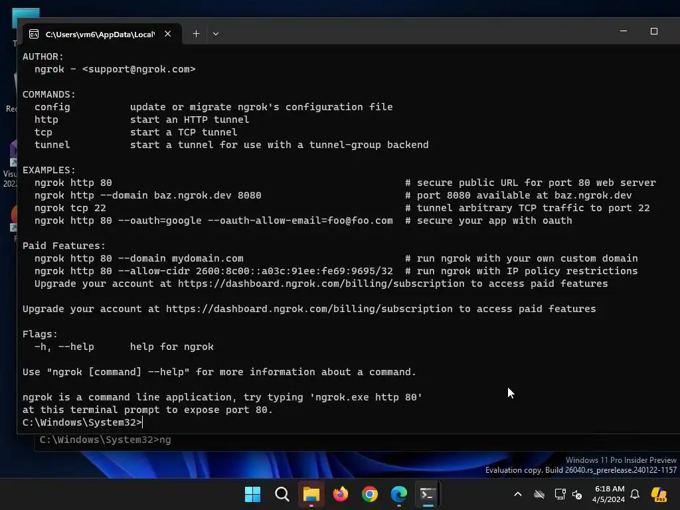Expand the terminal profile dropdown chevron
The width and height of the screenshot is (680, 510).
point(216,34)
